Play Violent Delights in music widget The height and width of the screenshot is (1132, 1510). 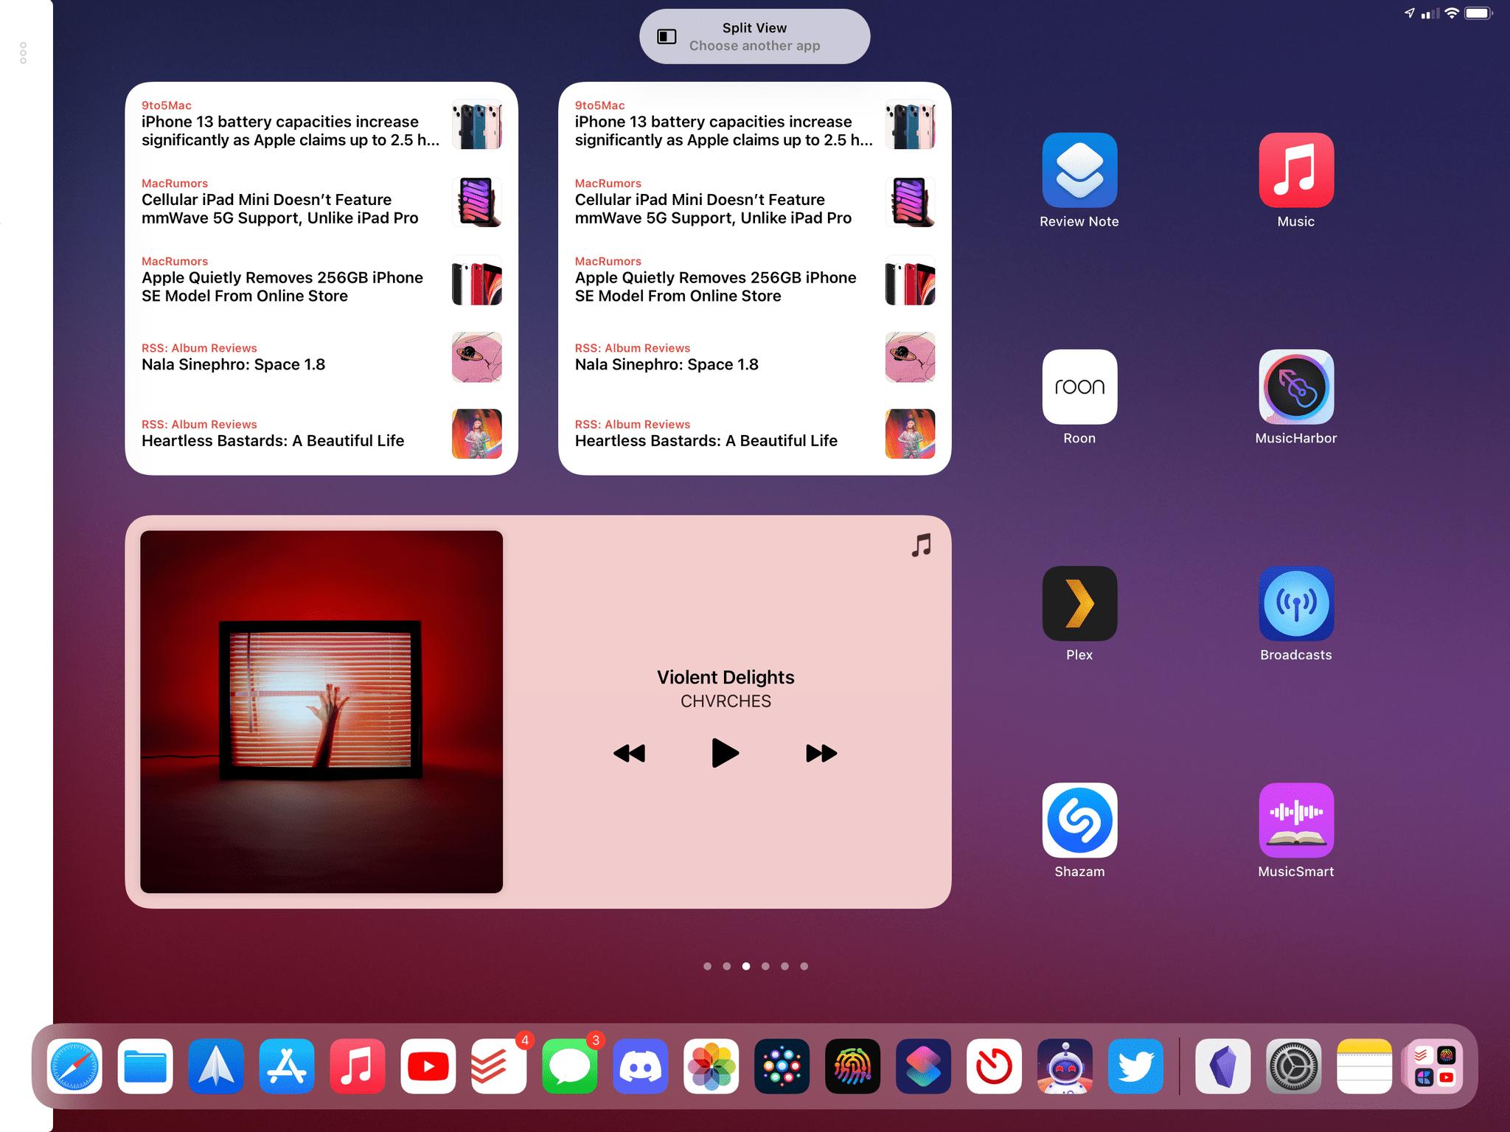(x=726, y=753)
